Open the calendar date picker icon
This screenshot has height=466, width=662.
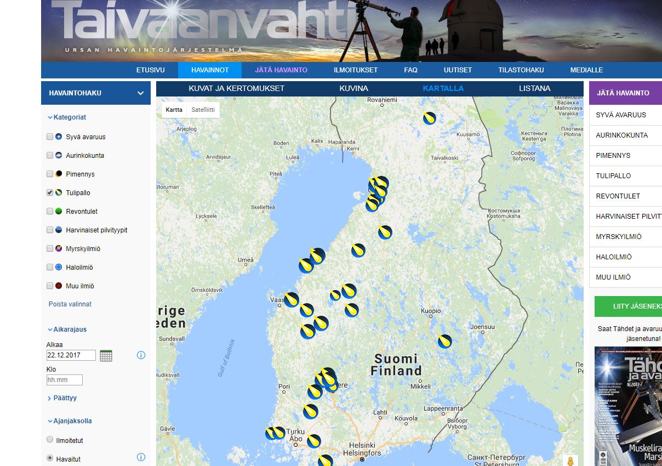point(106,355)
